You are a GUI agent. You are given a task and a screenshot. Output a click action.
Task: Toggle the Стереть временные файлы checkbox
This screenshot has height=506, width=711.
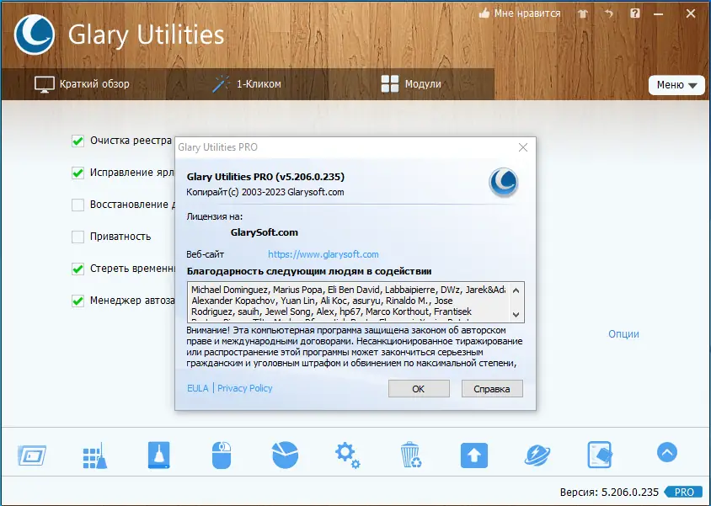tap(78, 269)
